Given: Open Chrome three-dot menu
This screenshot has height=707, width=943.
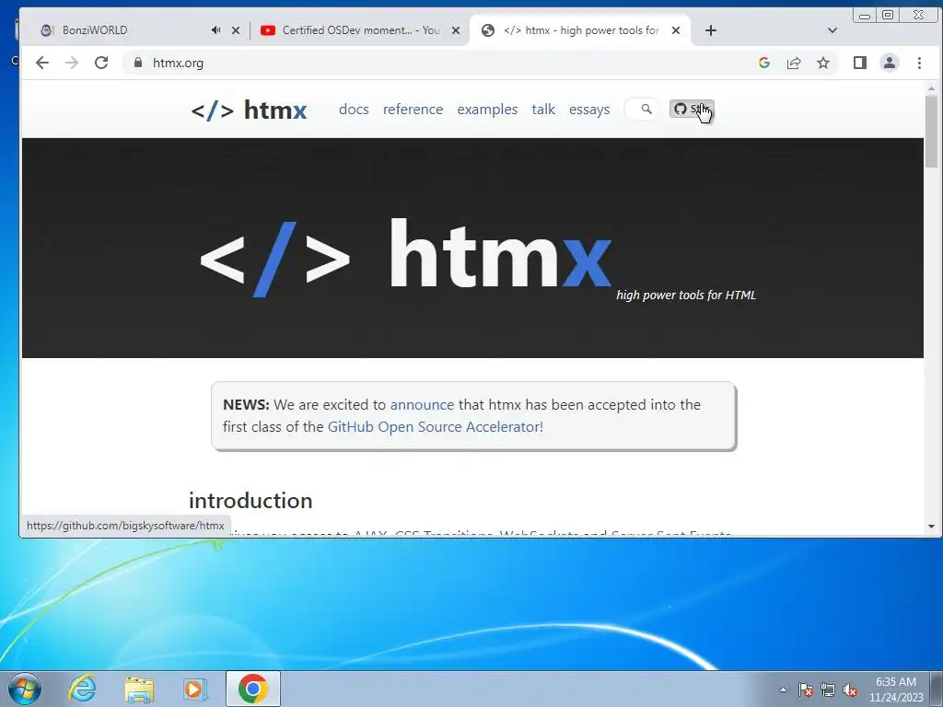Looking at the screenshot, I should pos(919,63).
